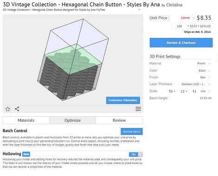
Task: Switch to the Materials tab
Action: pos(26,120)
